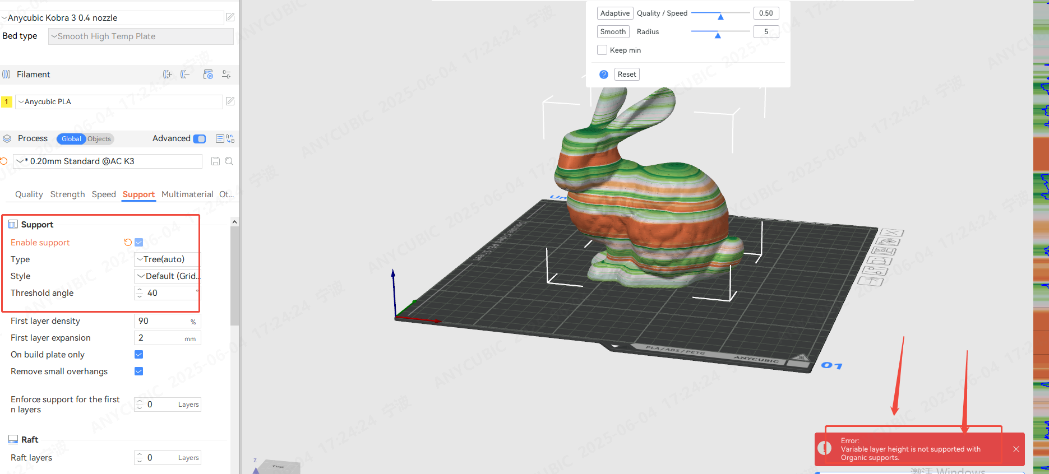
Task: Click the Quality/Speed value field 0.50
Action: tap(766, 13)
